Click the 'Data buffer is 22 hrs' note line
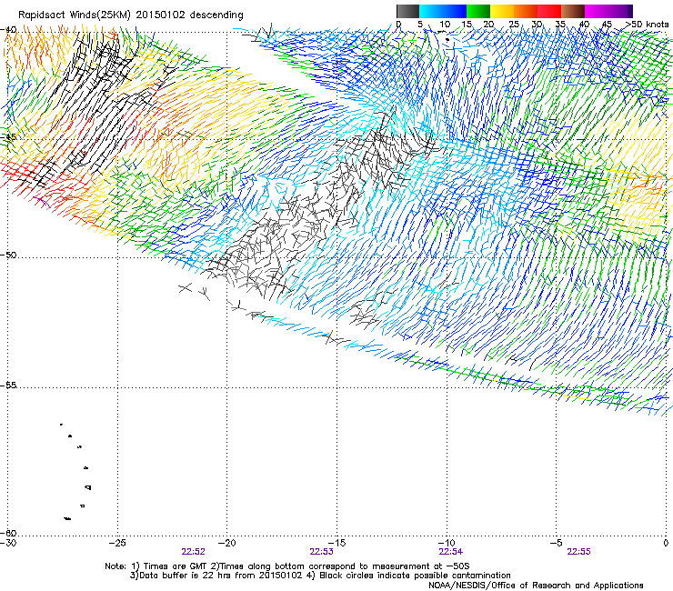This screenshot has height=591, width=673. pos(320,576)
